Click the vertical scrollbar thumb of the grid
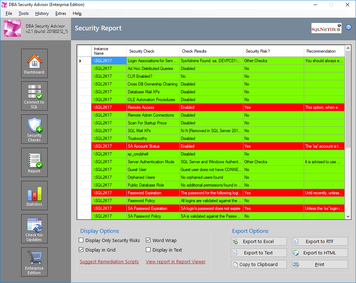356x283 pixels. coord(348,100)
